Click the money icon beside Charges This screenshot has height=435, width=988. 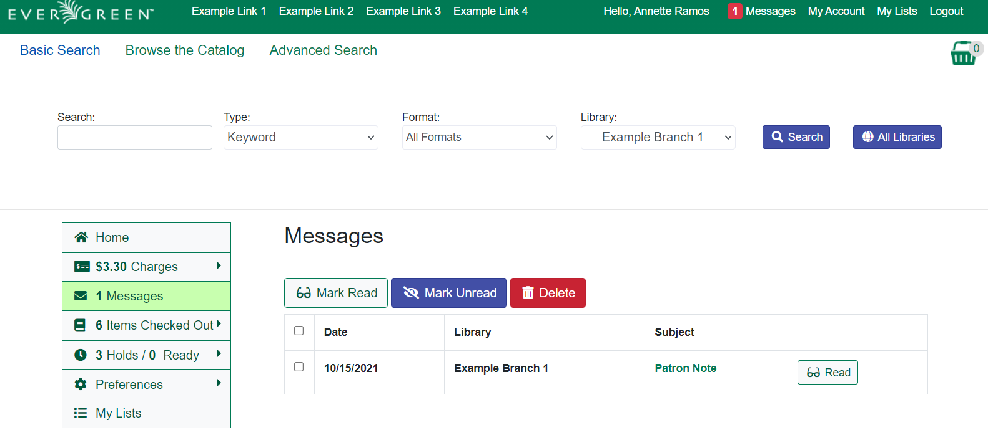pos(82,267)
